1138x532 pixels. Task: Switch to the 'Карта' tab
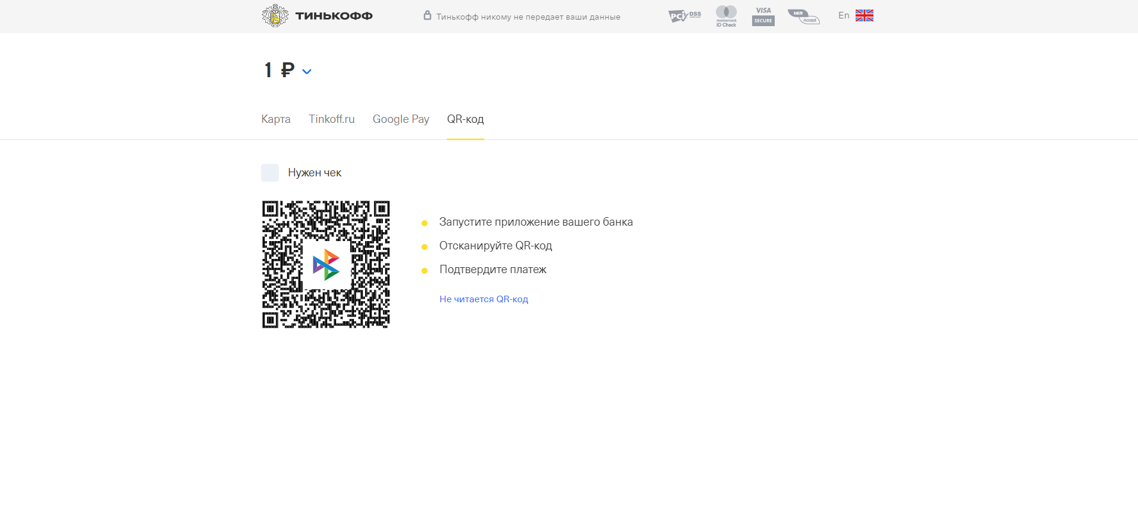pyautogui.click(x=276, y=119)
